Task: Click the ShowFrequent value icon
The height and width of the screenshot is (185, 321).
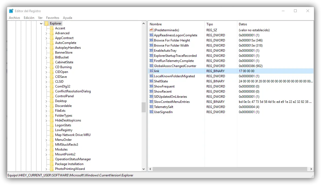Action: click(151, 86)
